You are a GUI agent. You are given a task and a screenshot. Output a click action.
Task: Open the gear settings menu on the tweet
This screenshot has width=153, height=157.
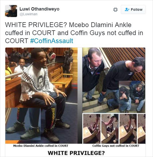[115, 10]
